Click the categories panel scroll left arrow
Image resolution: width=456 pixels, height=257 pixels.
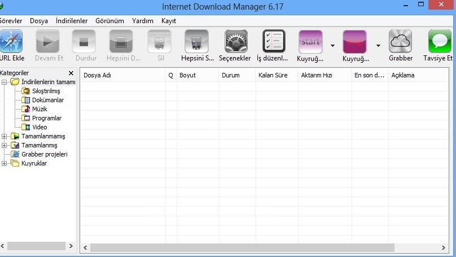3,246
